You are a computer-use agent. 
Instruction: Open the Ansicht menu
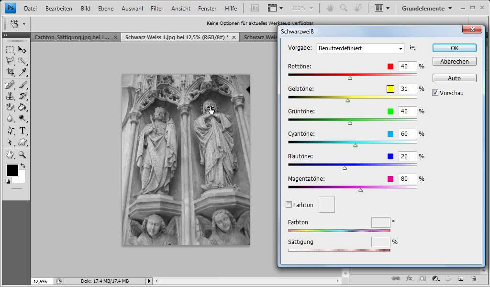(x=180, y=9)
